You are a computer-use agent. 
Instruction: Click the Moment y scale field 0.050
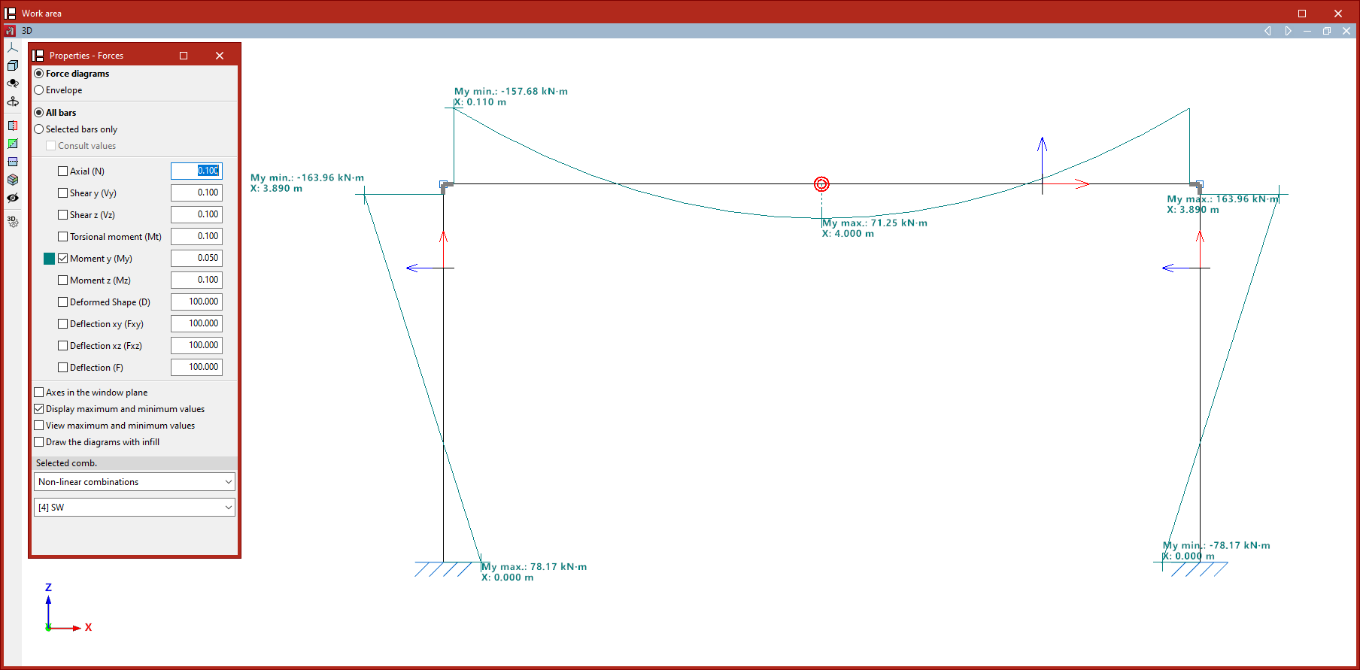(x=196, y=258)
